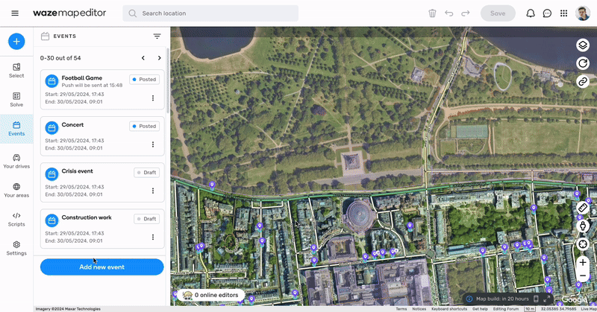Click the 0 online editors pill
The width and height of the screenshot is (597, 312).
coord(211,295)
